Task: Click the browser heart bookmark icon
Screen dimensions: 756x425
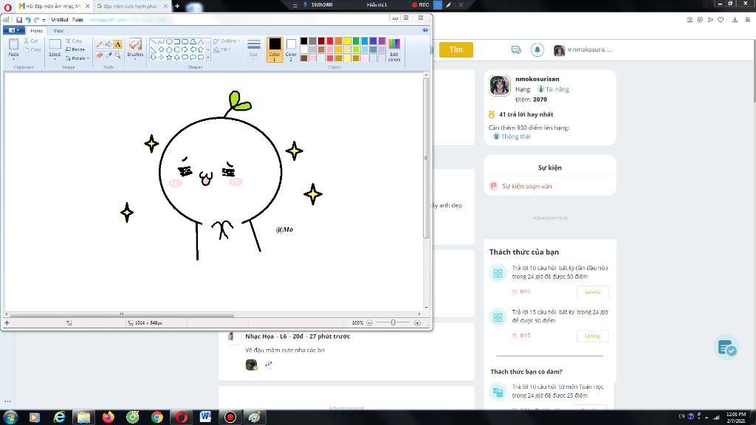Action: pos(721,20)
